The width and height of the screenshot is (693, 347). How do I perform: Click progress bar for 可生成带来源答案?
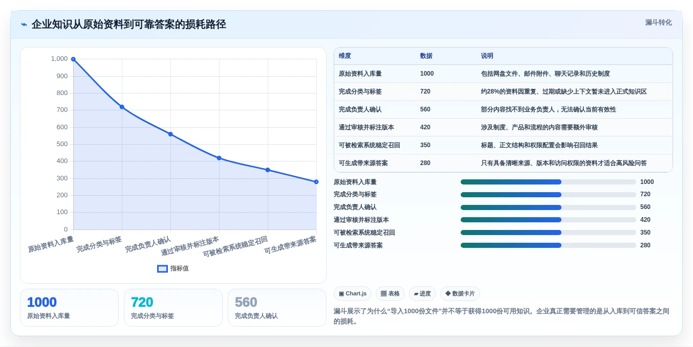548,245
